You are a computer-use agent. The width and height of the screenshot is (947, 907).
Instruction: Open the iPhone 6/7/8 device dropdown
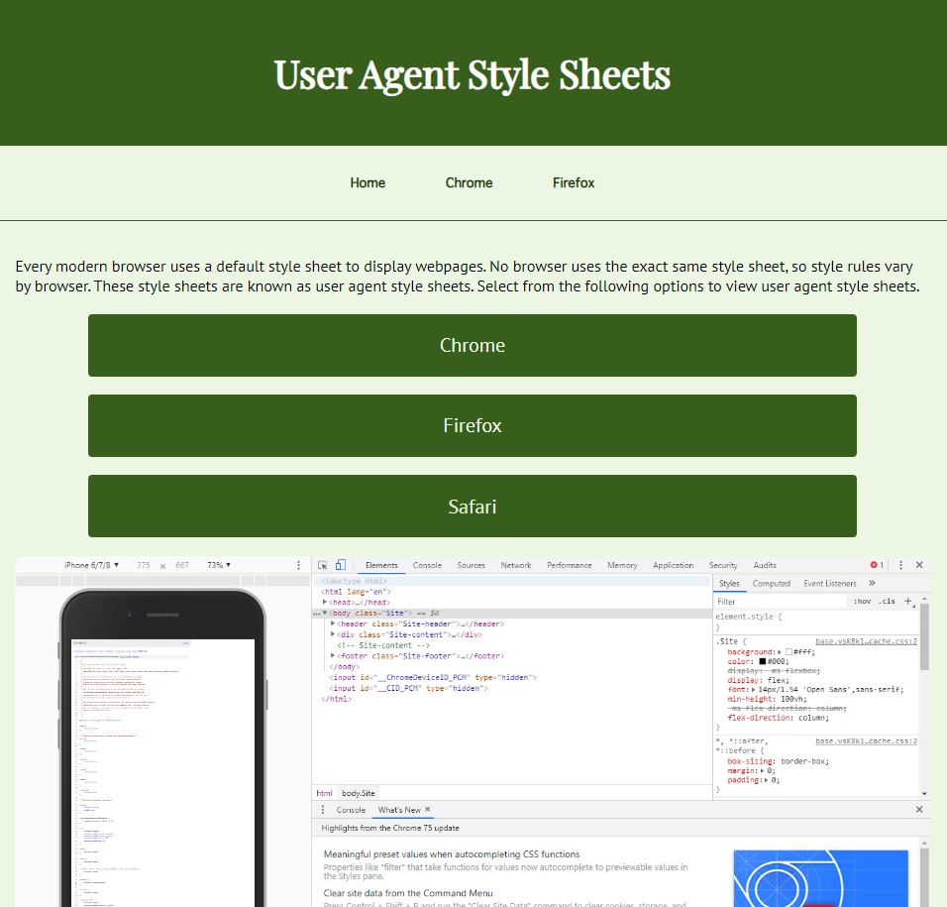pos(91,565)
